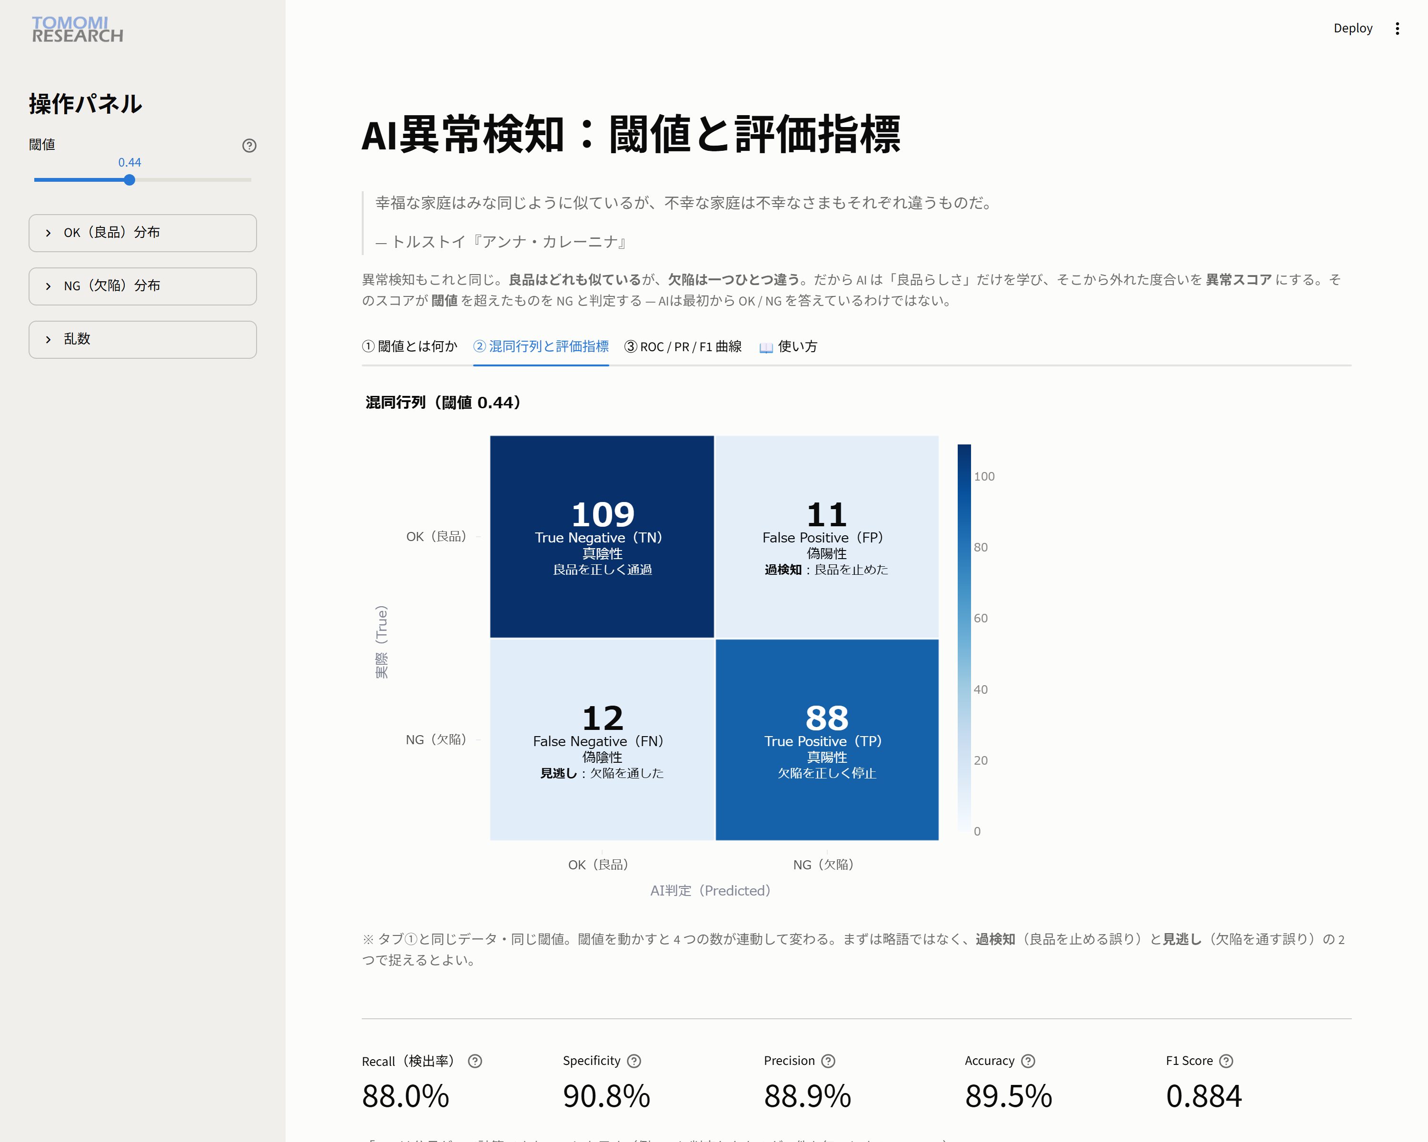Click the True Negative cell showing 109

[x=602, y=537]
